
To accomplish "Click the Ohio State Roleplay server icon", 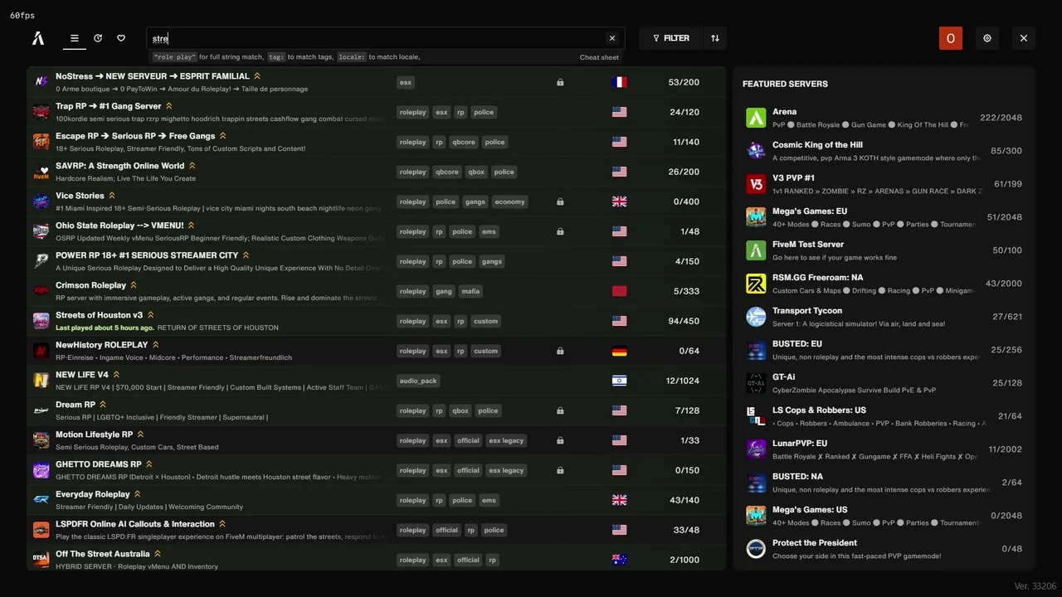I will (x=41, y=231).
